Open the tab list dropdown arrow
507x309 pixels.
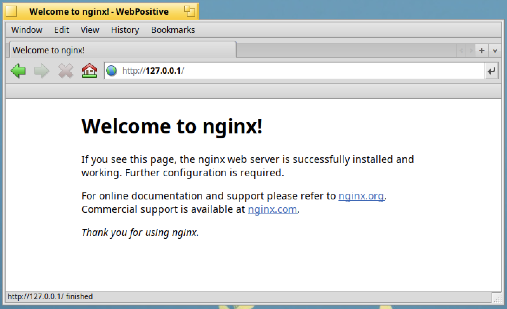[495, 51]
